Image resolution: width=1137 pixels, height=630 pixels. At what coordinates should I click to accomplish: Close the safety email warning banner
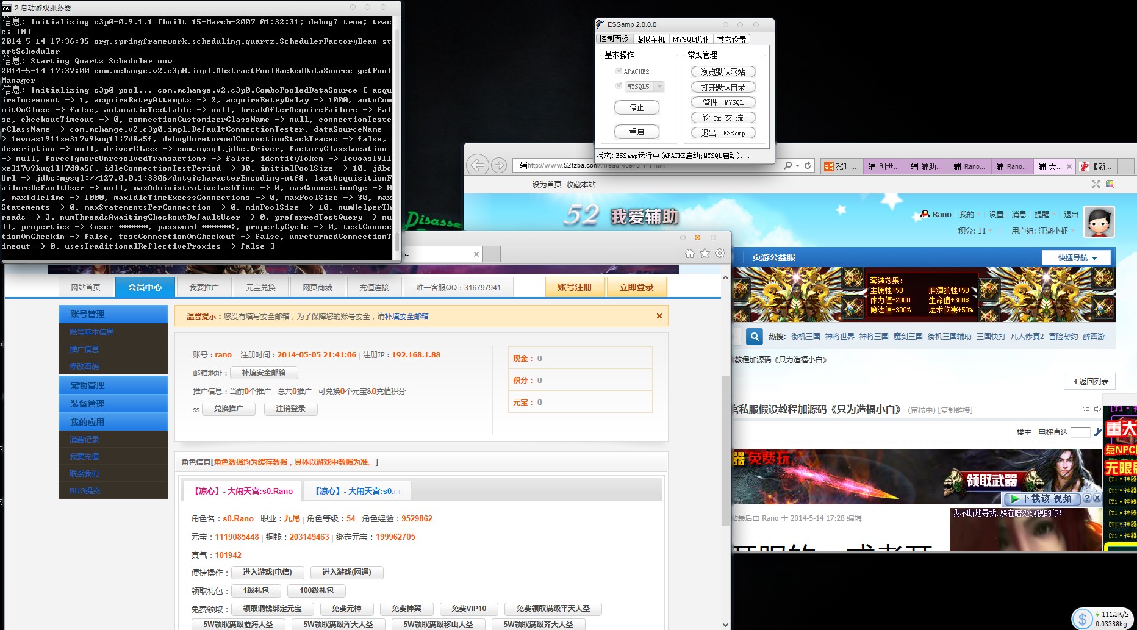click(x=659, y=316)
